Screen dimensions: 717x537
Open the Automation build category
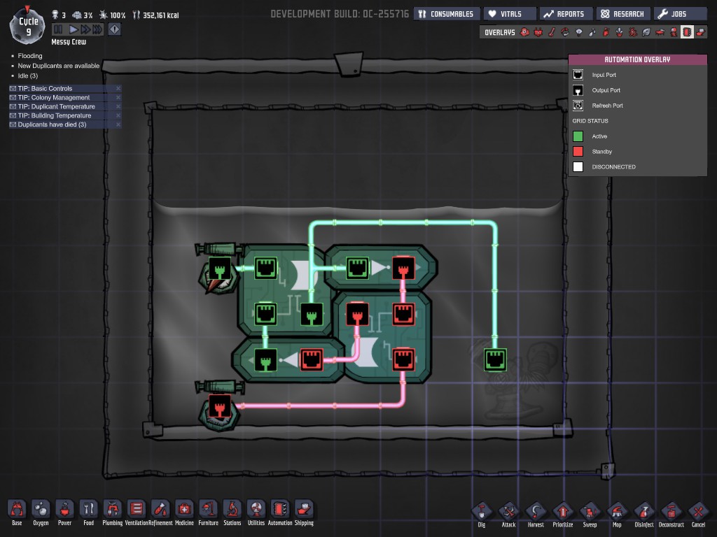[x=280, y=510]
